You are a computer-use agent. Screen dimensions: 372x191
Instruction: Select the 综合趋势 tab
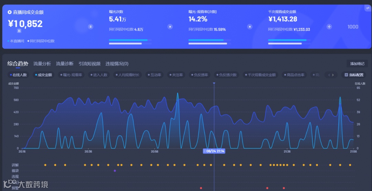(18, 64)
